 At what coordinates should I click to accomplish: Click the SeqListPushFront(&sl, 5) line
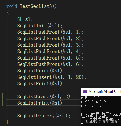(x=50, y=58)
